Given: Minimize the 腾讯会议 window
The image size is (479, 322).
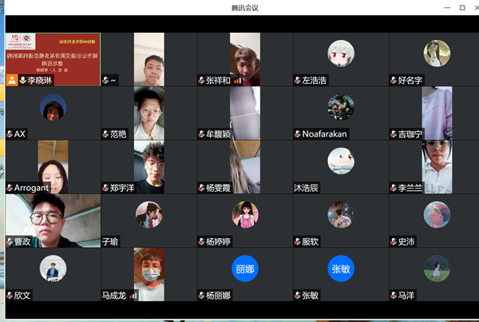Looking at the screenshot, I should click(x=445, y=8).
